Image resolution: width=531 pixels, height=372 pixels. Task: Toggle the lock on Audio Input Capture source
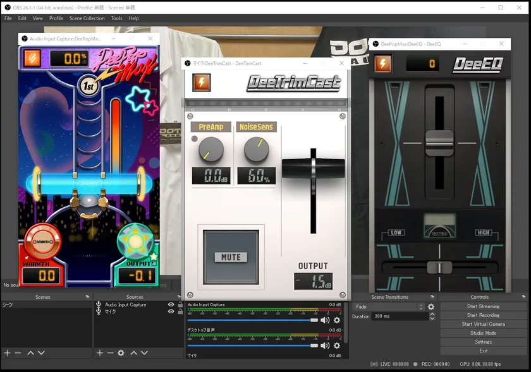(x=180, y=304)
